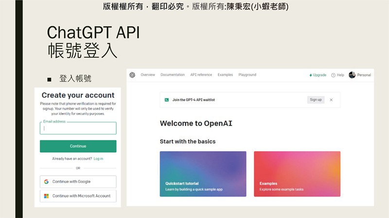Screen dimensions: 389x218
Task: Dismiss the GPT-4 waitlist banner
Action: (331, 100)
